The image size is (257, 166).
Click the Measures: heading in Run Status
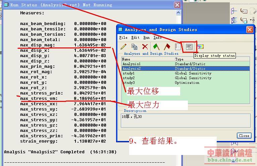pyautogui.click(x=32, y=13)
